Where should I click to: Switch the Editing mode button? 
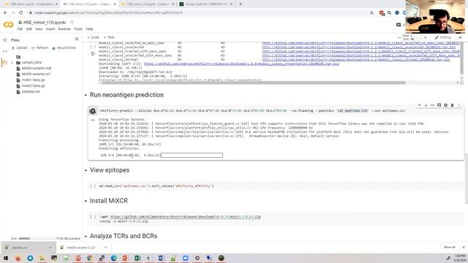[x=443, y=37]
